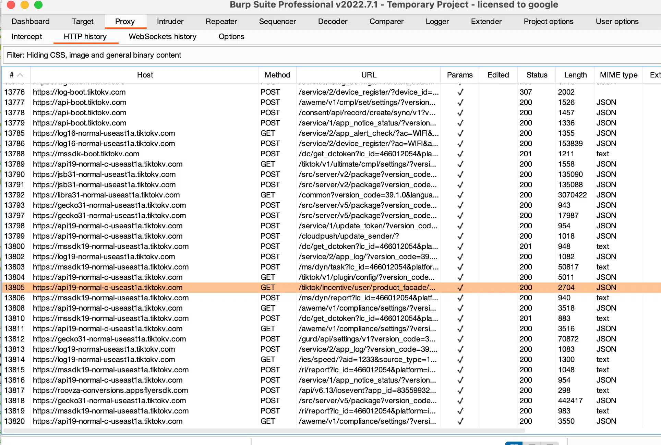Click the green window zoom button
Image resolution: width=661 pixels, height=445 pixels.
[38, 5]
